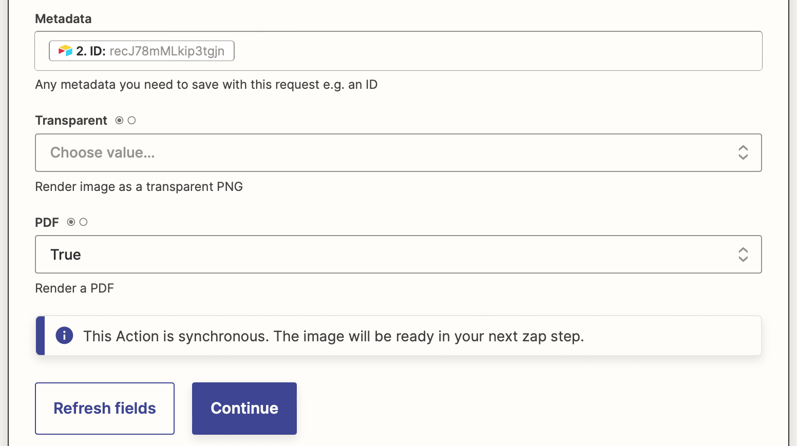This screenshot has width=797, height=446.
Task: Select the "2. ID: recJ78mMLkip3tgjn" mapped pill
Action: (x=141, y=50)
